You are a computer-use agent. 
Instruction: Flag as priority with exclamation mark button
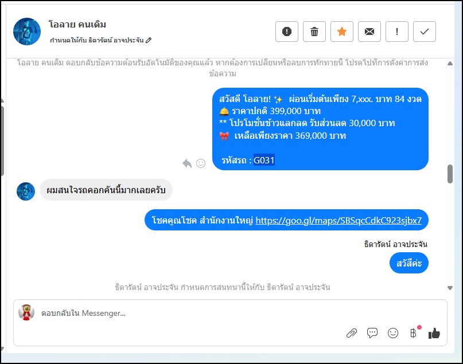tap(397, 32)
